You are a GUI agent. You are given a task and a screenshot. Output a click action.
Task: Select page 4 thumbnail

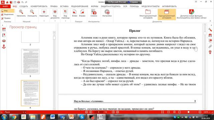30,93
